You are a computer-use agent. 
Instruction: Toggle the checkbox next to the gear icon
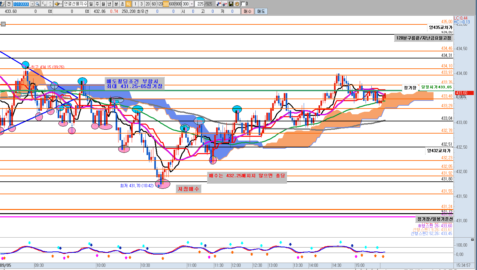(x=243, y=4)
